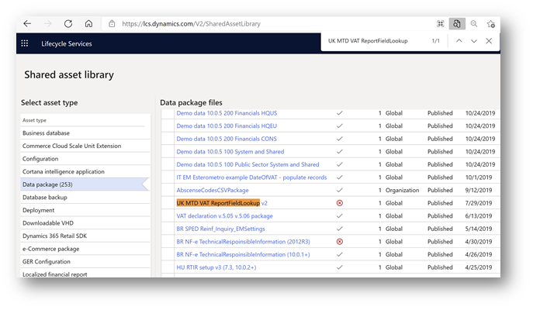Select Cortana intelligence application asset type
533x310 pixels.
[x=85, y=171]
